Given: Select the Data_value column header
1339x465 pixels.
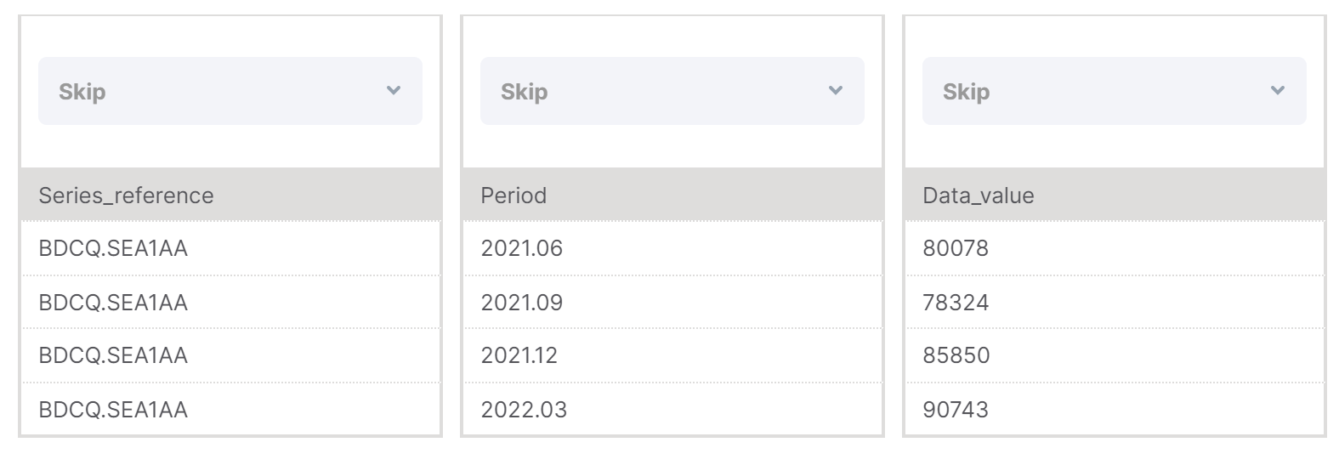Looking at the screenshot, I should (x=1115, y=195).
